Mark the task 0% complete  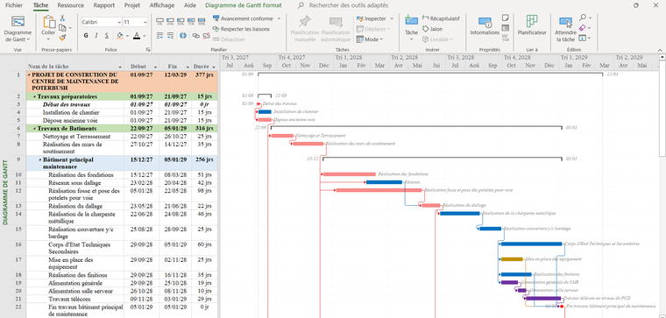click(x=159, y=21)
